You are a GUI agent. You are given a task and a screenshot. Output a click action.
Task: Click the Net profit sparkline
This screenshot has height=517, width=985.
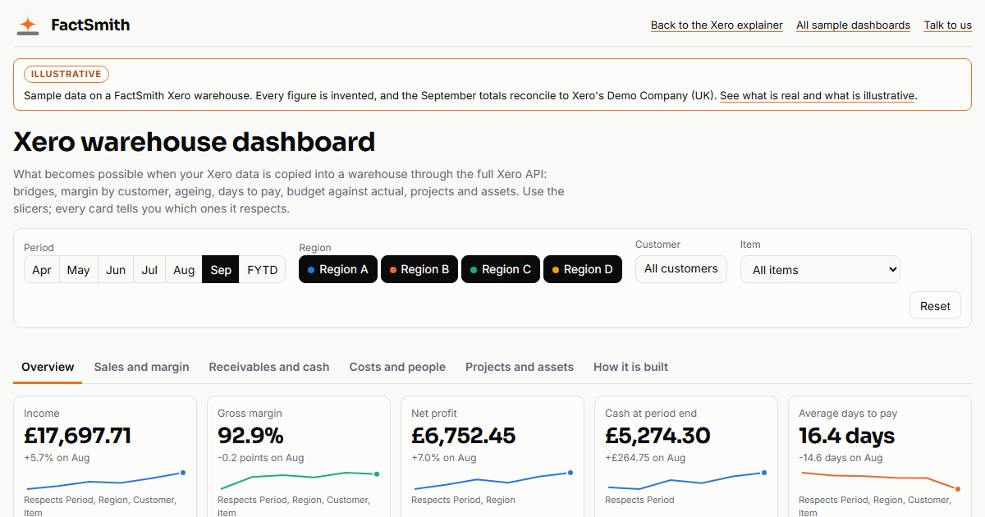(492, 480)
